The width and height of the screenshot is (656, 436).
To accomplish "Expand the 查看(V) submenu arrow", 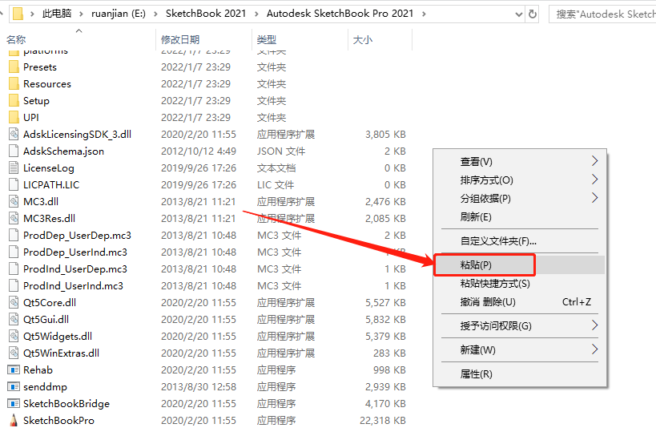I will click(x=594, y=161).
